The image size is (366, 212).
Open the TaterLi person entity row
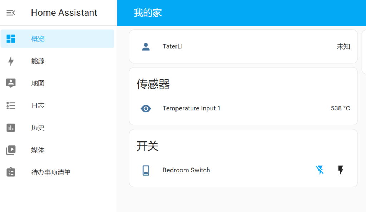243,47
